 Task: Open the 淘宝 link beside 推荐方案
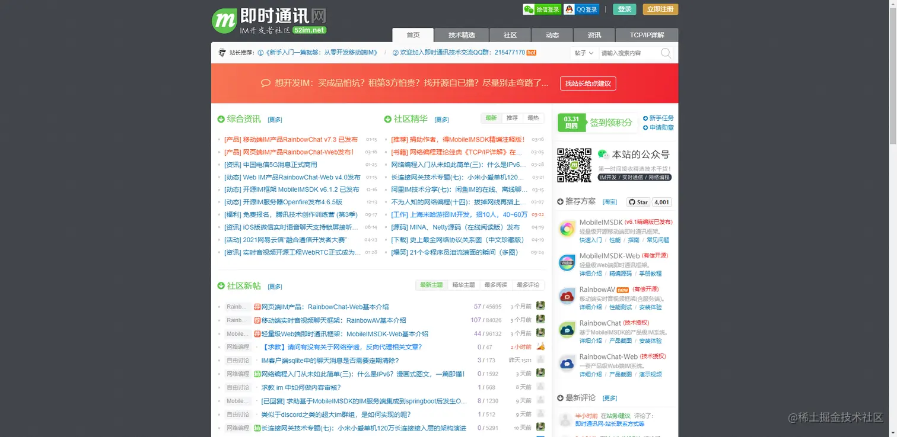coord(610,202)
